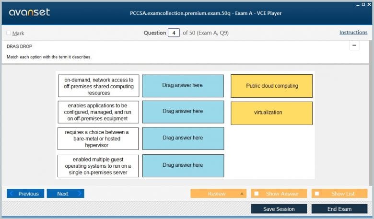Click first Drag answer here drop zone

(x=183, y=86)
